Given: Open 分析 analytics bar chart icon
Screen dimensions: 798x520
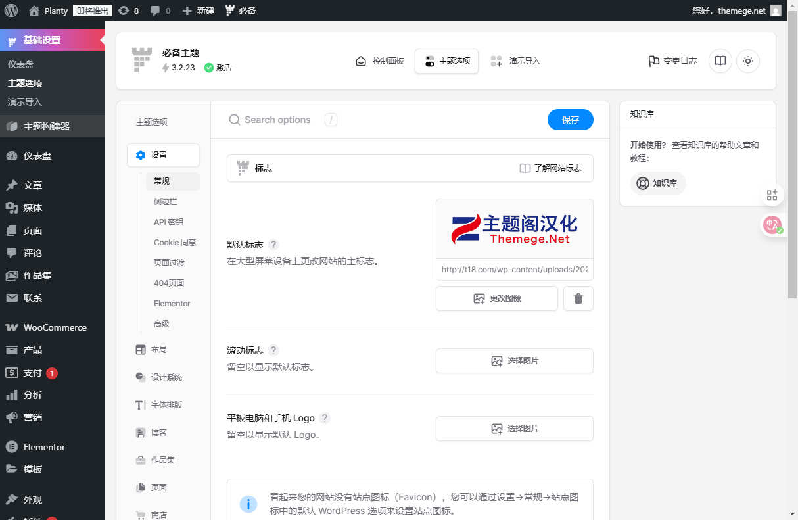Looking at the screenshot, I should [x=12, y=395].
